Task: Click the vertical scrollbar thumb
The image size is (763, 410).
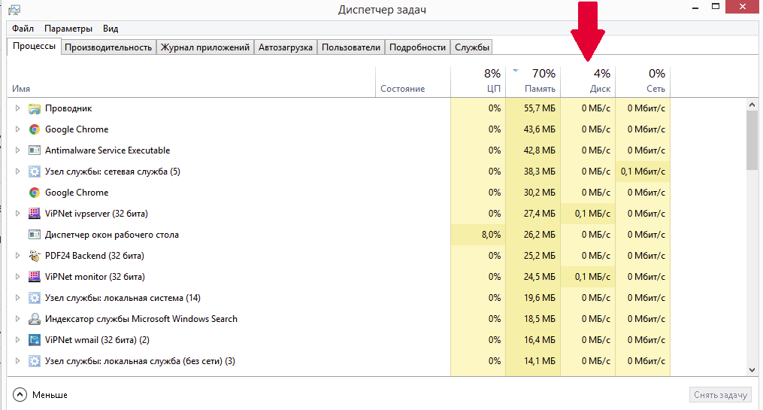Action: coord(752,140)
